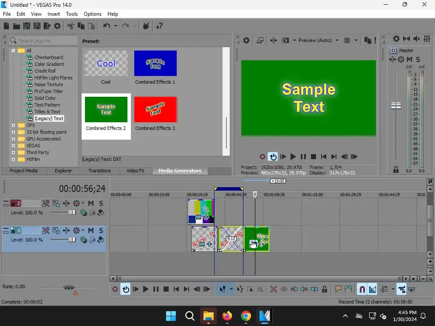Image resolution: width=435 pixels, height=326 pixels.
Task: Solo track 3 with S button
Action: coord(101,230)
